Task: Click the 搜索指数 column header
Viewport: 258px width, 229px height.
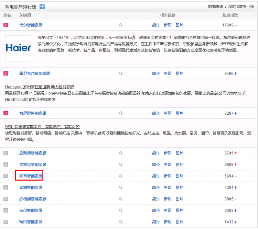Action: tap(230, 15)
